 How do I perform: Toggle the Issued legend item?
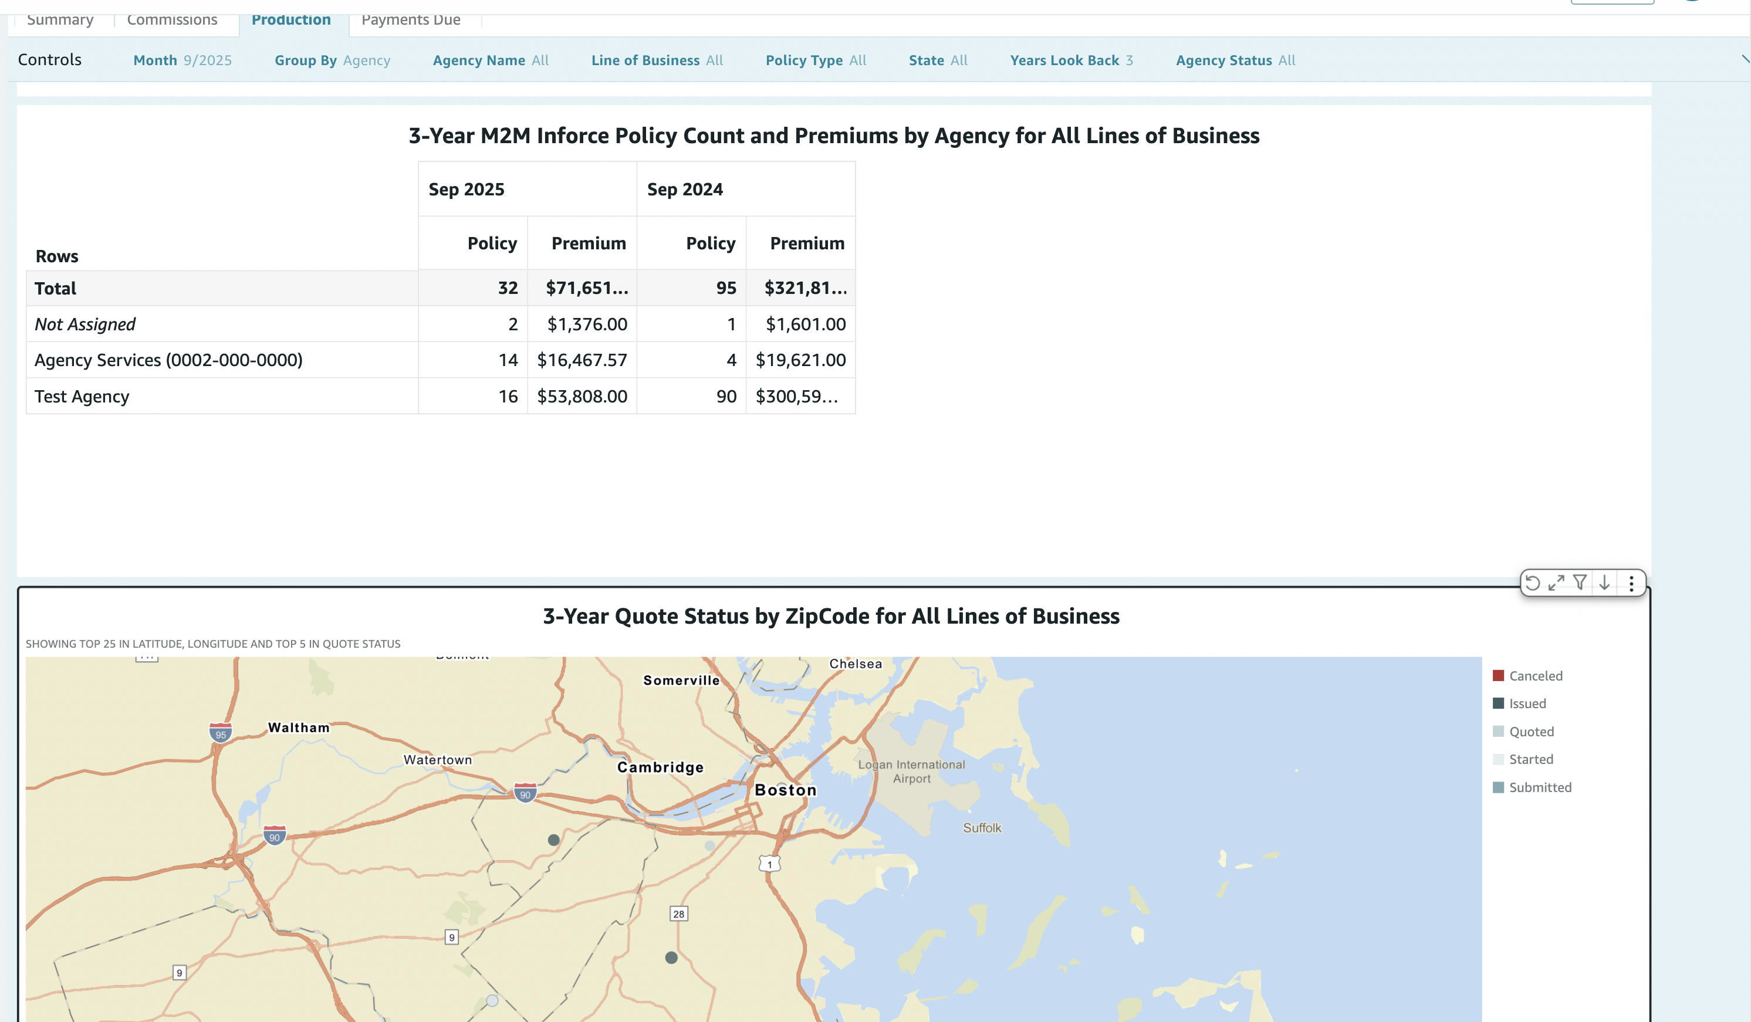point(1527,703)
